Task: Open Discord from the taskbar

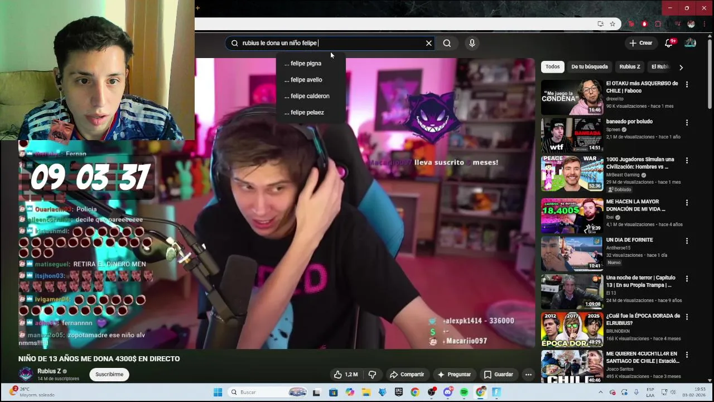Action: point(448,393)
